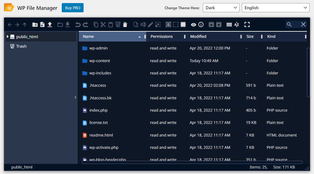Sort files by the Modified column header
Image resolution: width=314 pixels, height=174 pixels.
click(198, 37)
